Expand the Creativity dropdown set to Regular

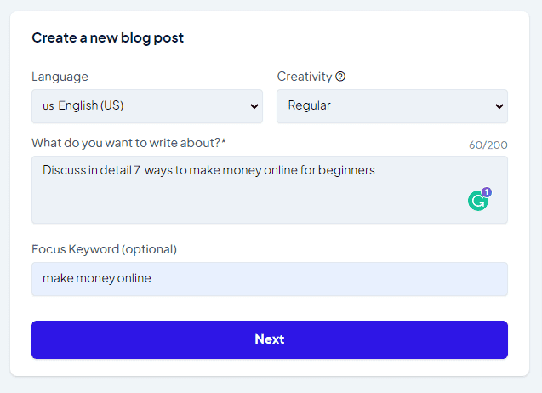[392, 106]
